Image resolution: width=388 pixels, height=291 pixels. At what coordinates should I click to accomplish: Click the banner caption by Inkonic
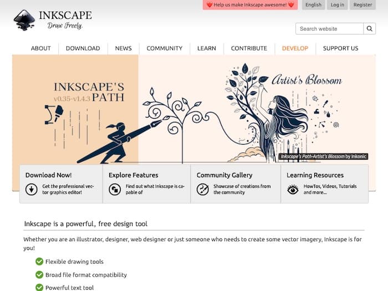point(323,156)
